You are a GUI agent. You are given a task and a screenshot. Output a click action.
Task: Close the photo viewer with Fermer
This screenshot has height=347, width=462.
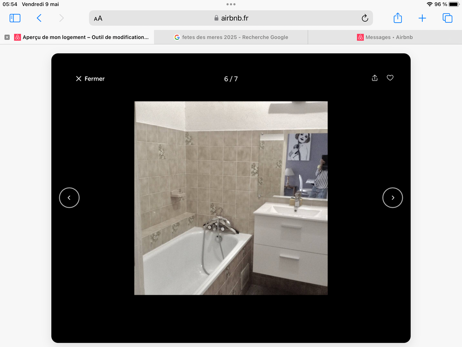tap(90, 79)
